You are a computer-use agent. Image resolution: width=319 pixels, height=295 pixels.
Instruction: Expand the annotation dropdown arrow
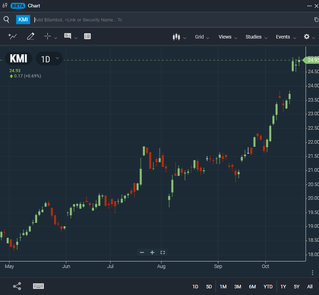point(76,38)
